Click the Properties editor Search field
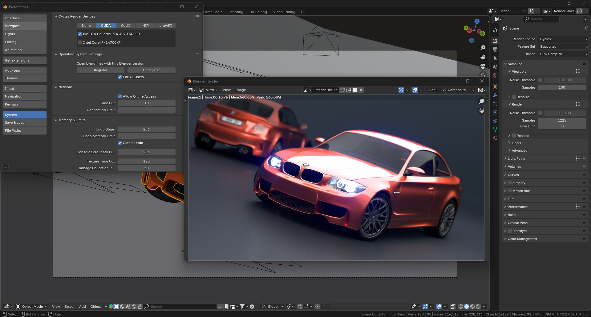This screenshot has width=591, height=317. pos(541,19)
